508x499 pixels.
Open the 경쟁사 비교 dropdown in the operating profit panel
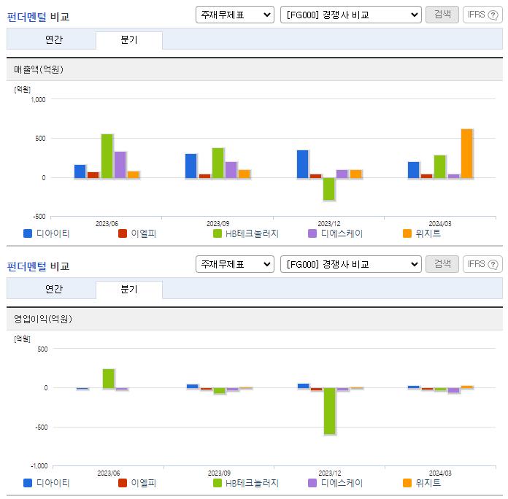350,264
